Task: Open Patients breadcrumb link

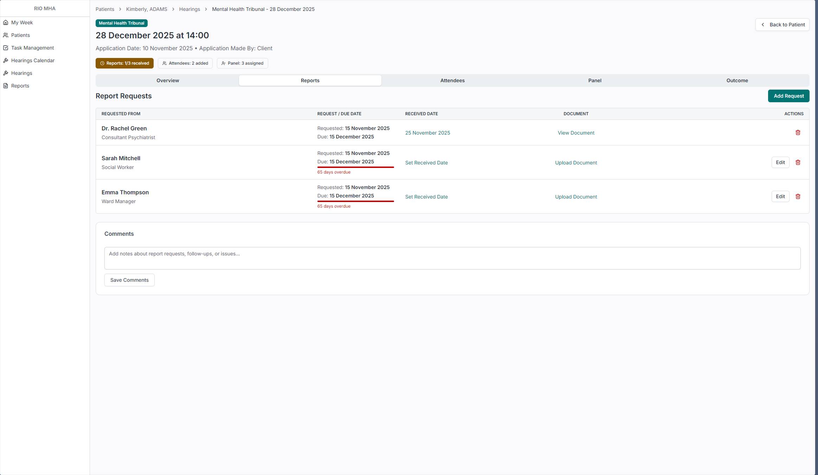Action: (105, 9)
